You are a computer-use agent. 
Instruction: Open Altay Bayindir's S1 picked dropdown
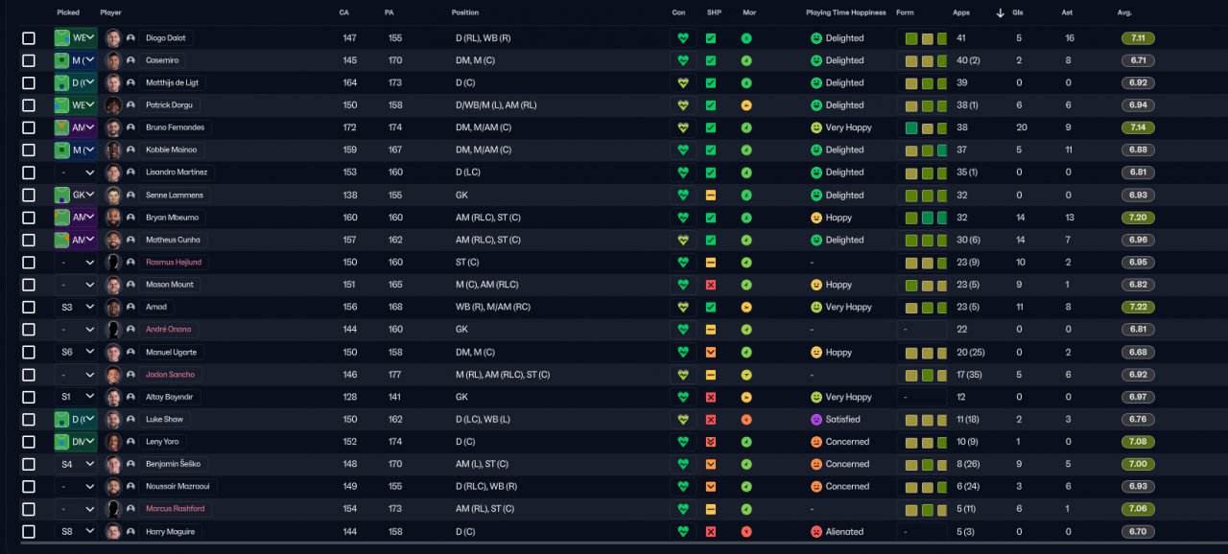tap(76, 397)
